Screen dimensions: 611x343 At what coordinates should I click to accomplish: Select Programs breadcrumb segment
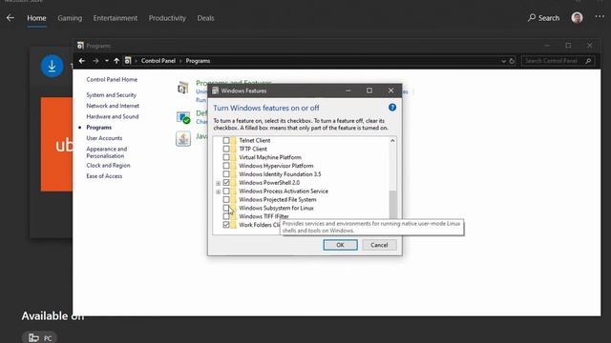click(198, 61)
